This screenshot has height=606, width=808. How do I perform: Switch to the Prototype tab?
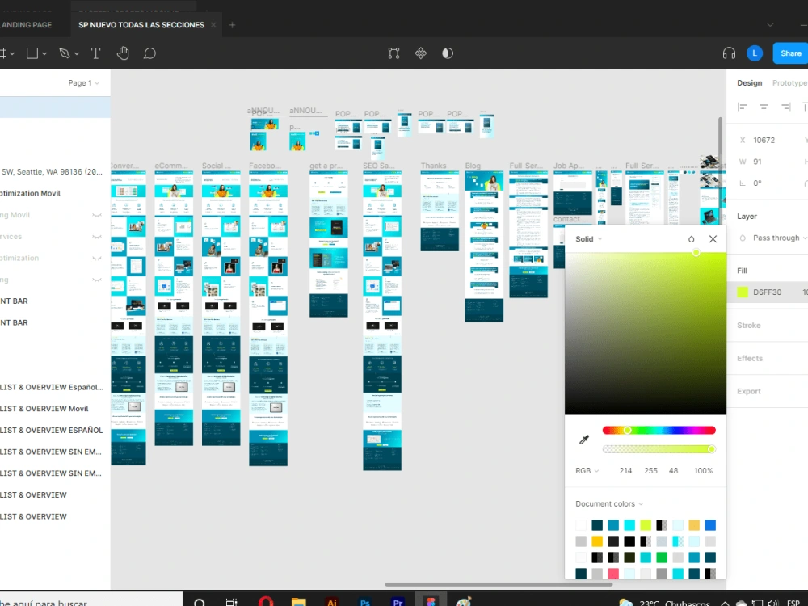pos(789,83)
